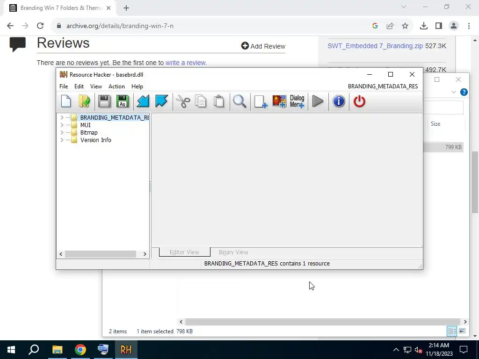
Task: Open Find with the magnifying glass icon
Action: 239,101
